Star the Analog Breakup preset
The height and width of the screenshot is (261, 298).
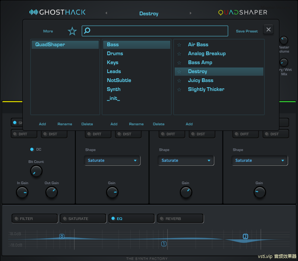tap(179, 54)
